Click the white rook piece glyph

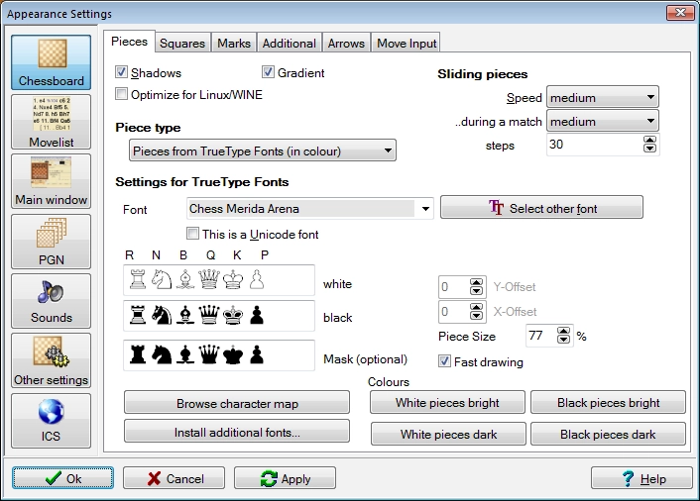(138, 279)
